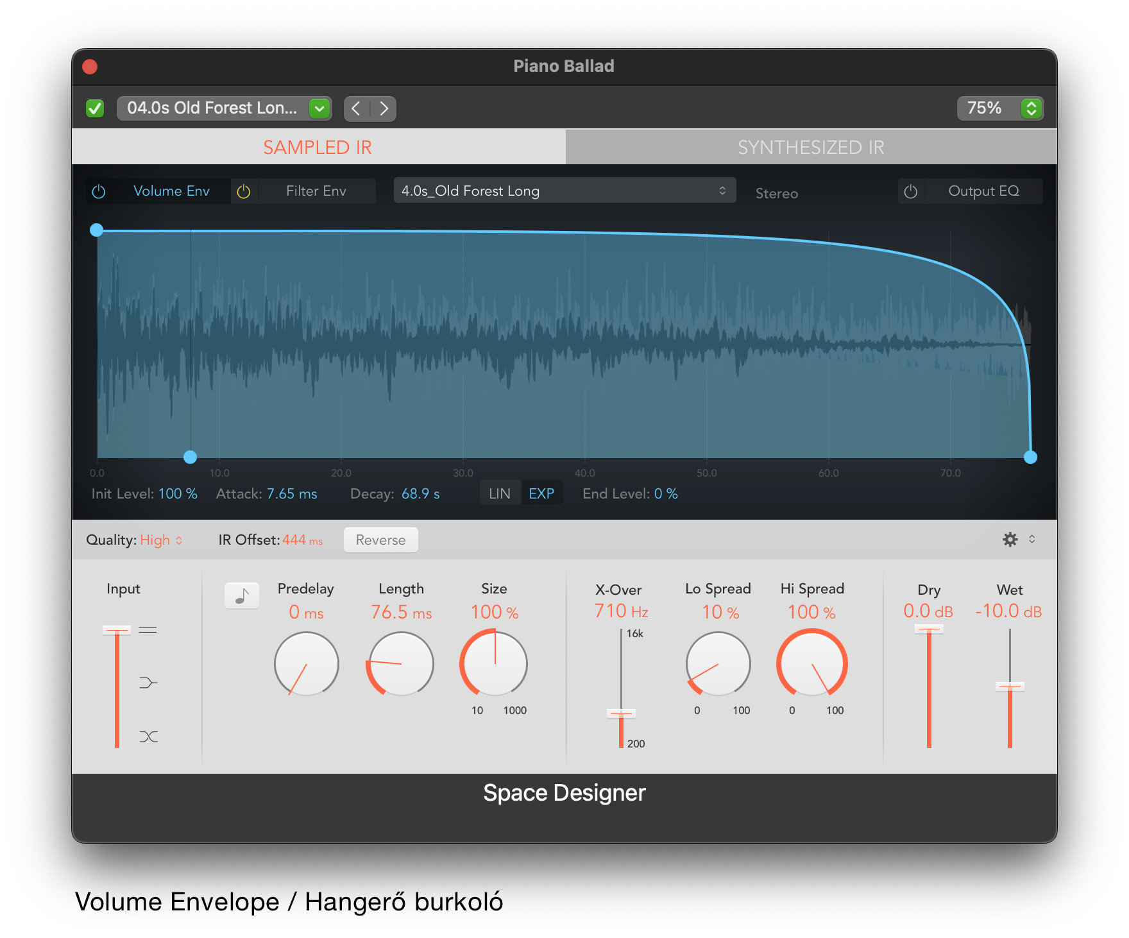Click the Length 76.5 ms value
The width and height of the screenshot is (1129, 938).
pyautogui.click(x=402, y=612)
